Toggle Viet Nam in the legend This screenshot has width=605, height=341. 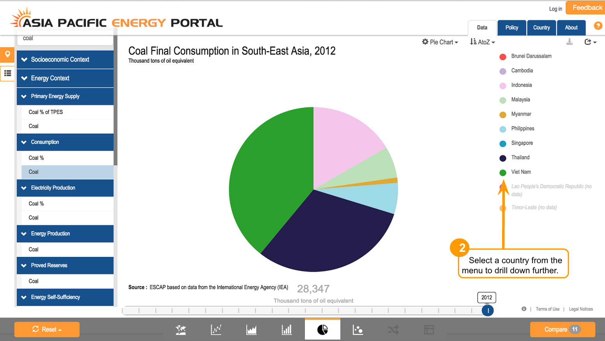coord(521,172)
